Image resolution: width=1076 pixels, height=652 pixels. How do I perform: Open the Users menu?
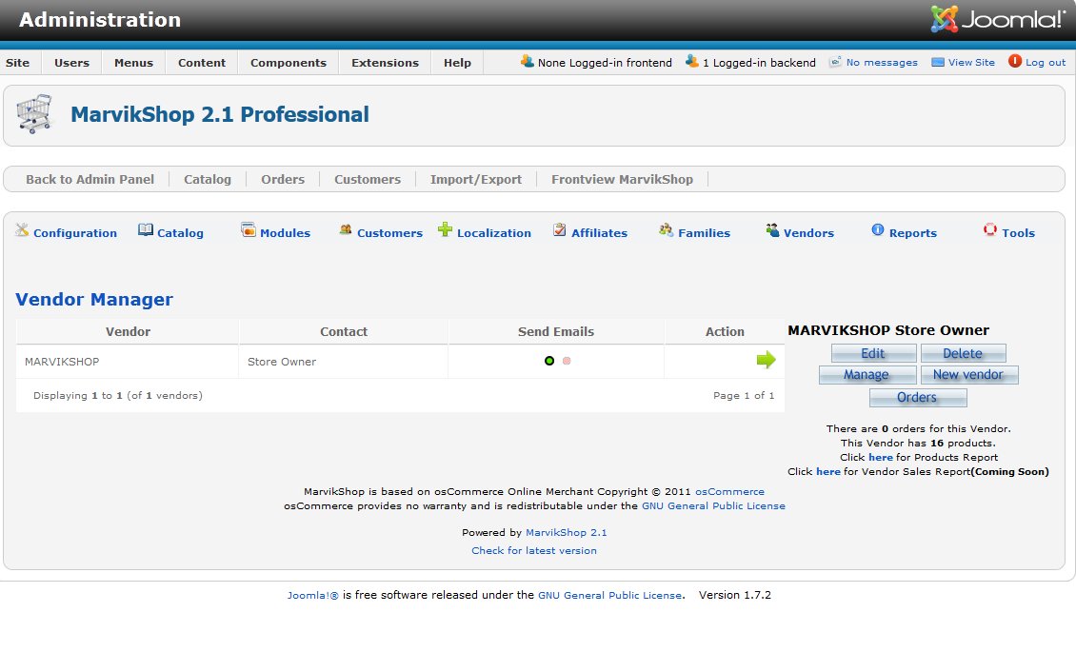(71, 63)
